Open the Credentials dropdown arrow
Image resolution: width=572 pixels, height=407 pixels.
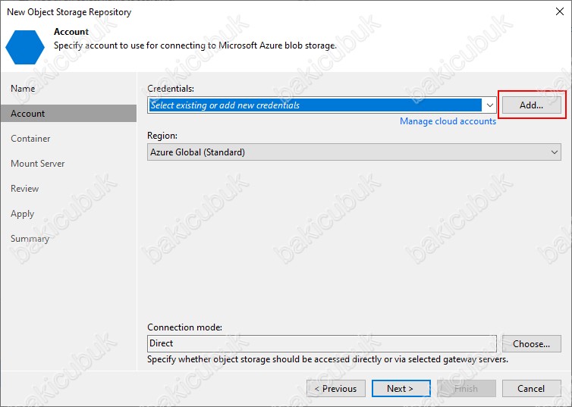(489, 105)
